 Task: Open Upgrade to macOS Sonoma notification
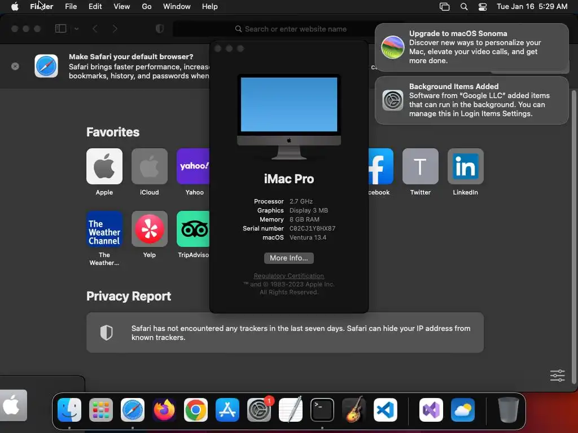471,47
